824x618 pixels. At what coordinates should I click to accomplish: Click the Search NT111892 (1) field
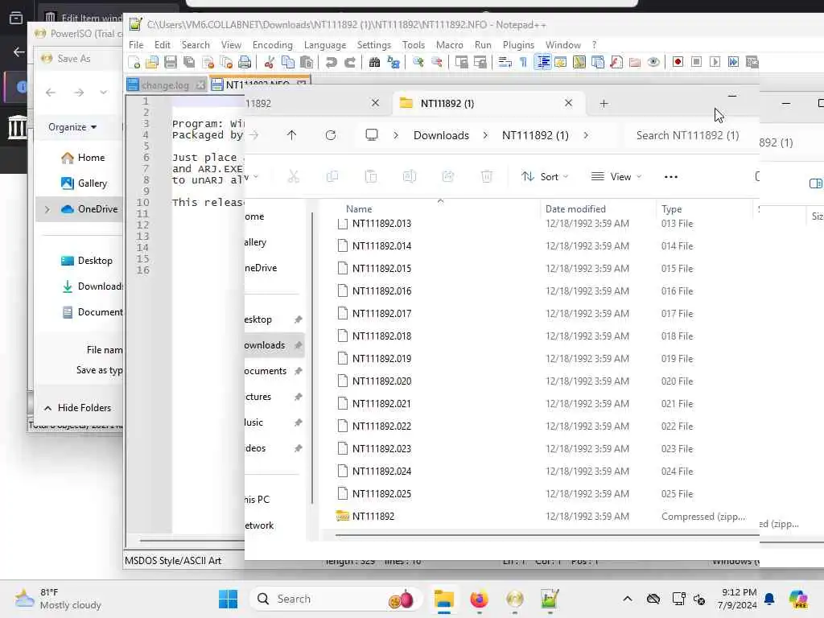pos(689,135)
